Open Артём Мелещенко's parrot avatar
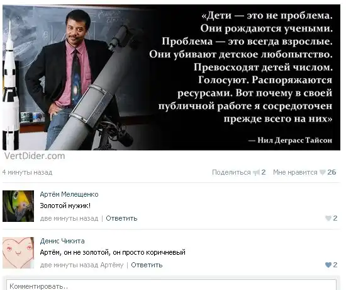Screen dimensions: 346x290 point(18,206)
